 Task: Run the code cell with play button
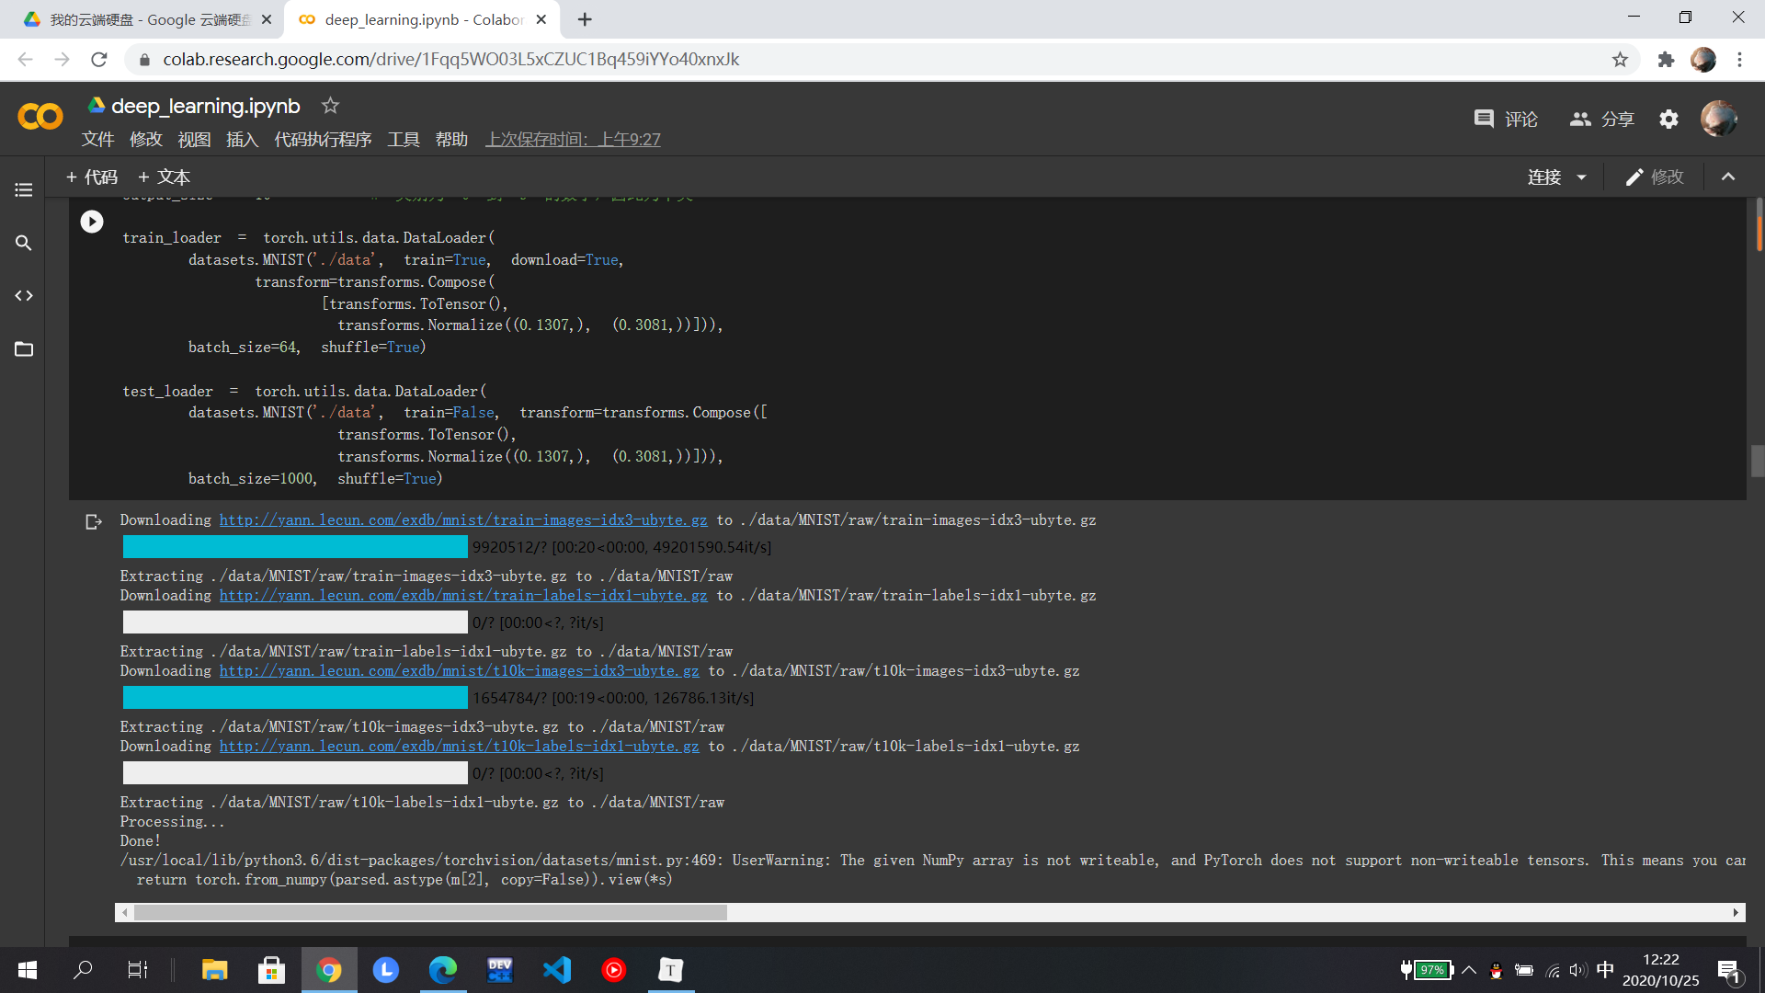92,222
